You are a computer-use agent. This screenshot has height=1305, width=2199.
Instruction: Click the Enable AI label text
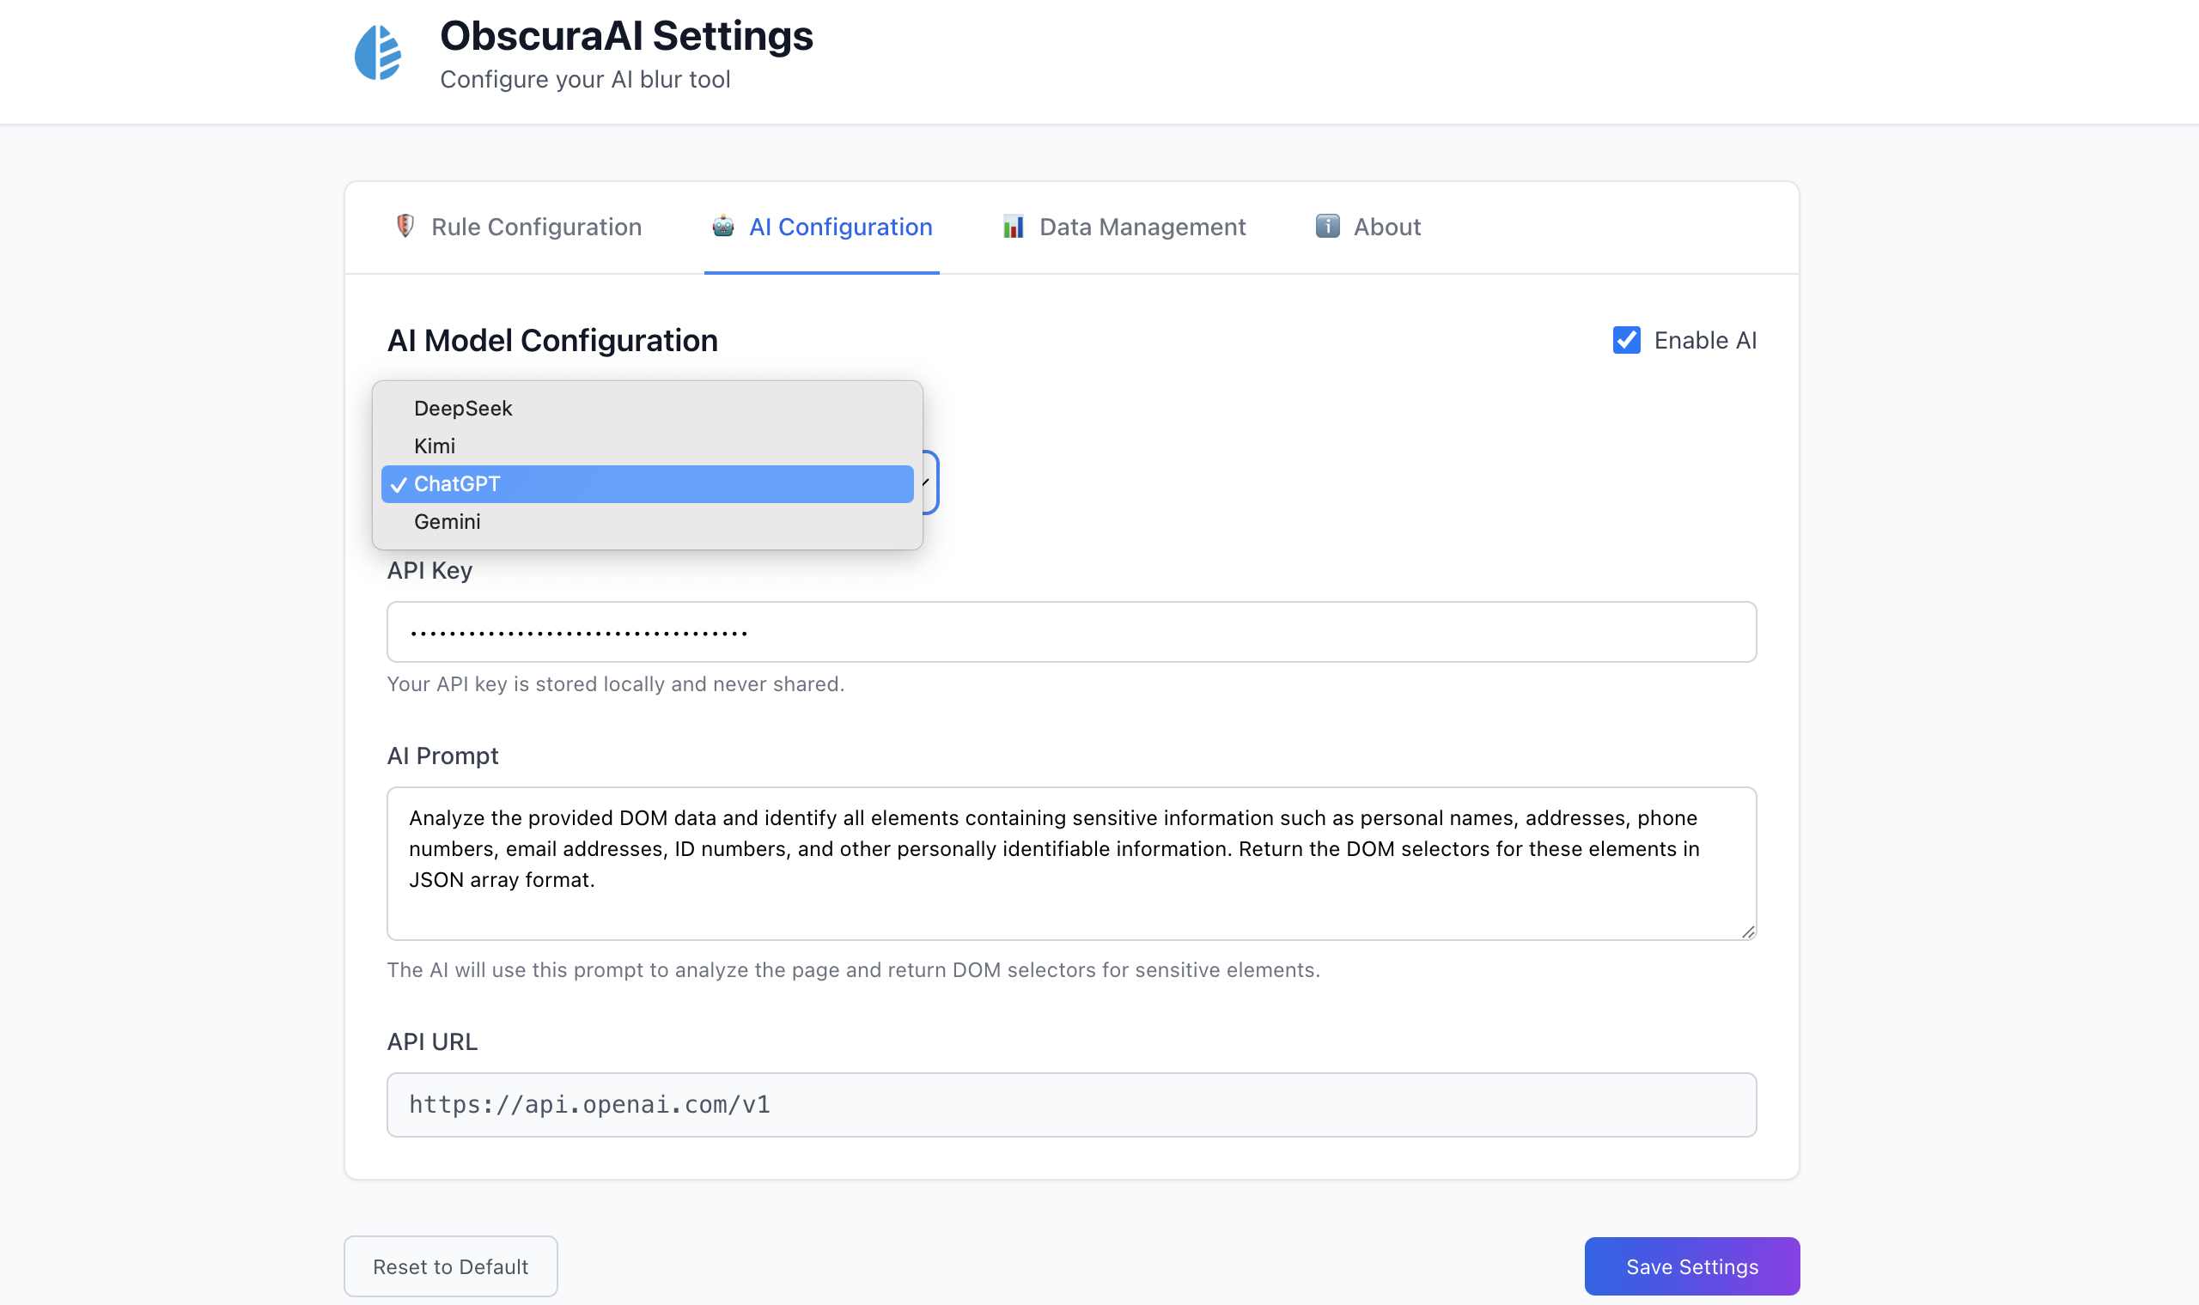(1705, 340)
